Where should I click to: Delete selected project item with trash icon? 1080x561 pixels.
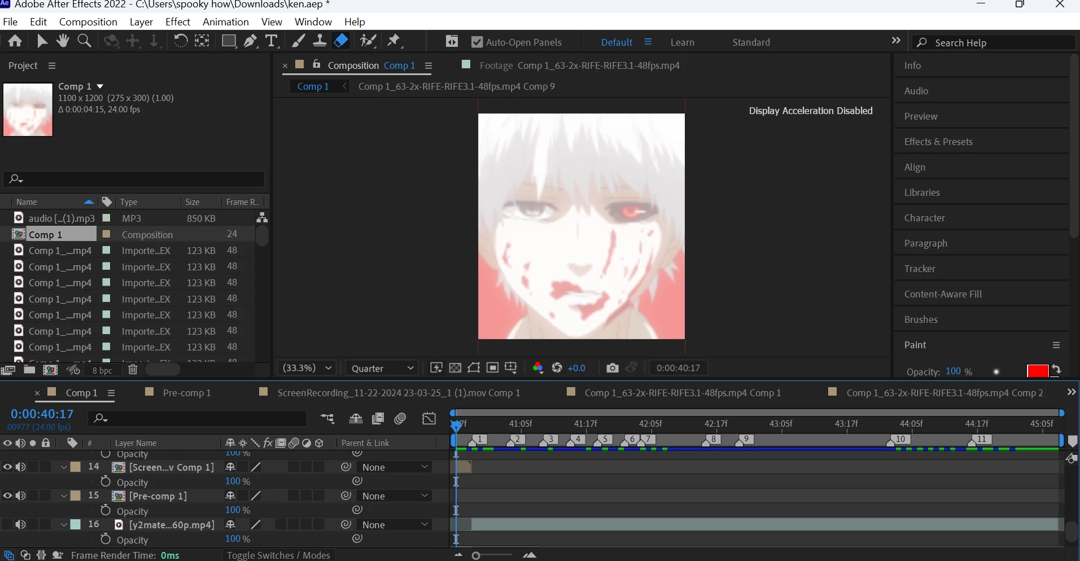[x=133, y=370]
